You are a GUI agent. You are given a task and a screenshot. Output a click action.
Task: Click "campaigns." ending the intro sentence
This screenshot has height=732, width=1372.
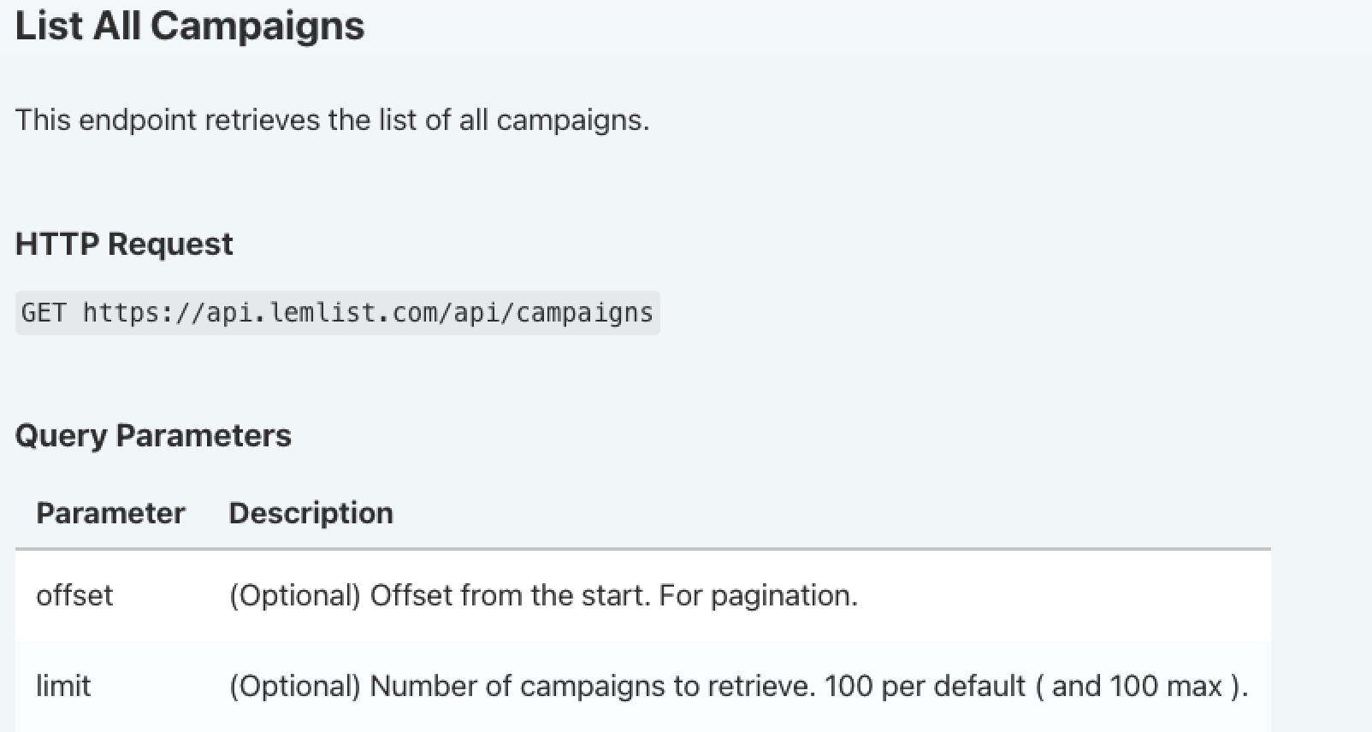pos(572,120)
